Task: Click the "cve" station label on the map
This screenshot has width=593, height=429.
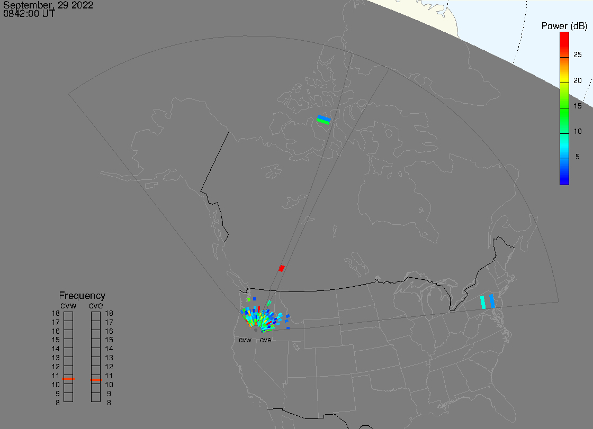Action: (x=265, y=340)
